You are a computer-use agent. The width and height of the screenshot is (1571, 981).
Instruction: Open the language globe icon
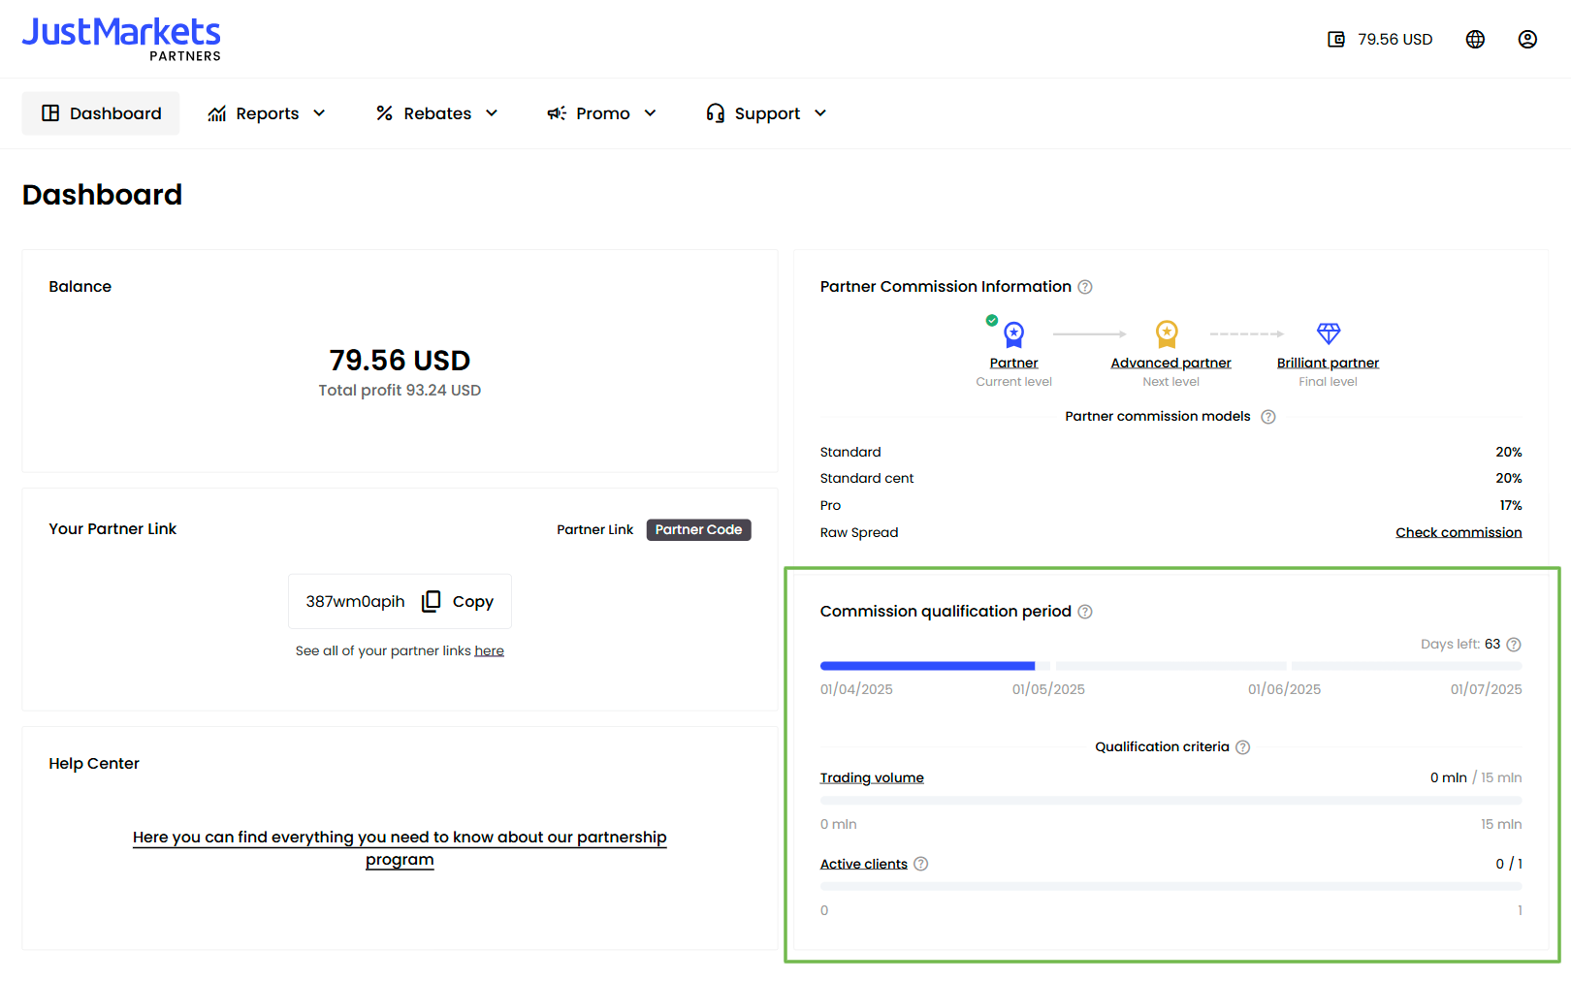tap(1475, 39)
